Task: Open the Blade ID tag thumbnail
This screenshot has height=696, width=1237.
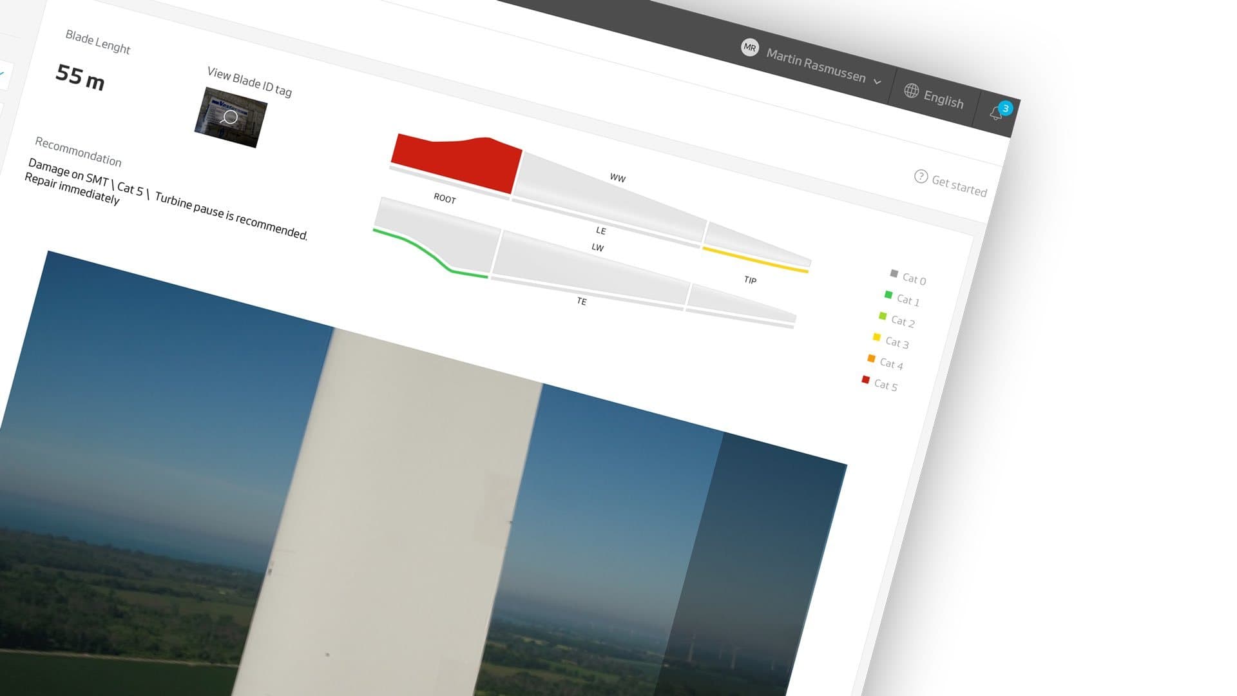Action: click(x=231, y=117)
